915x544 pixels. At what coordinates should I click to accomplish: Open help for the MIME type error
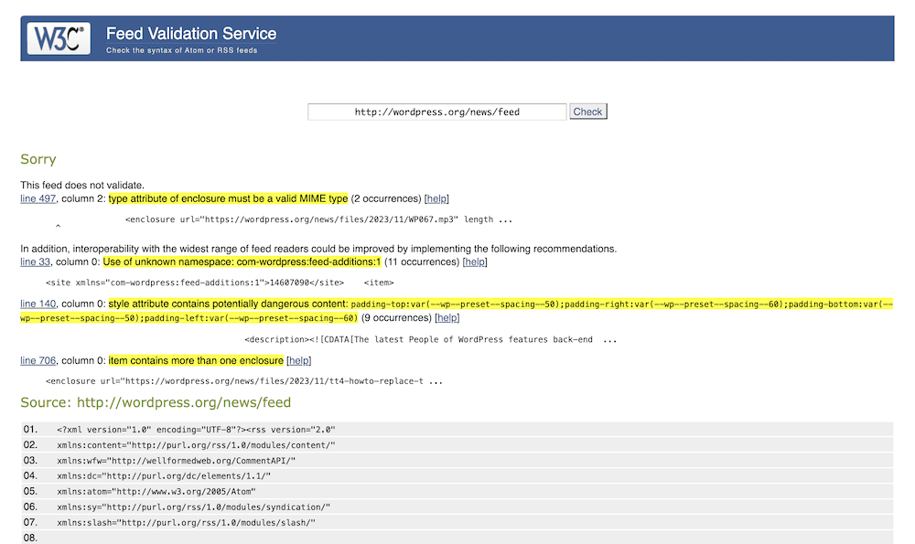click(436, 198)
